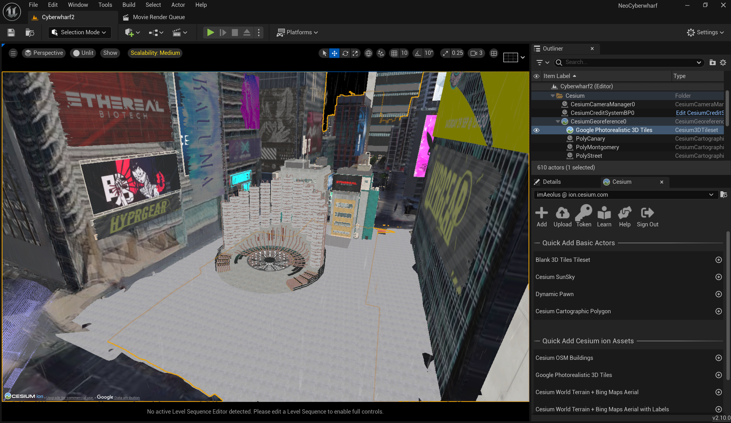Collapse the Cesium folder in Outliner

(x=552, y=96)
